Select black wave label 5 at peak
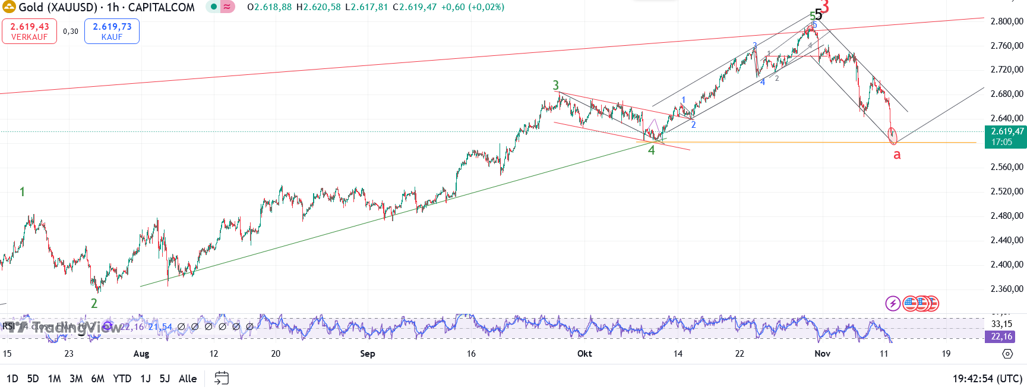 coord(819,15)
